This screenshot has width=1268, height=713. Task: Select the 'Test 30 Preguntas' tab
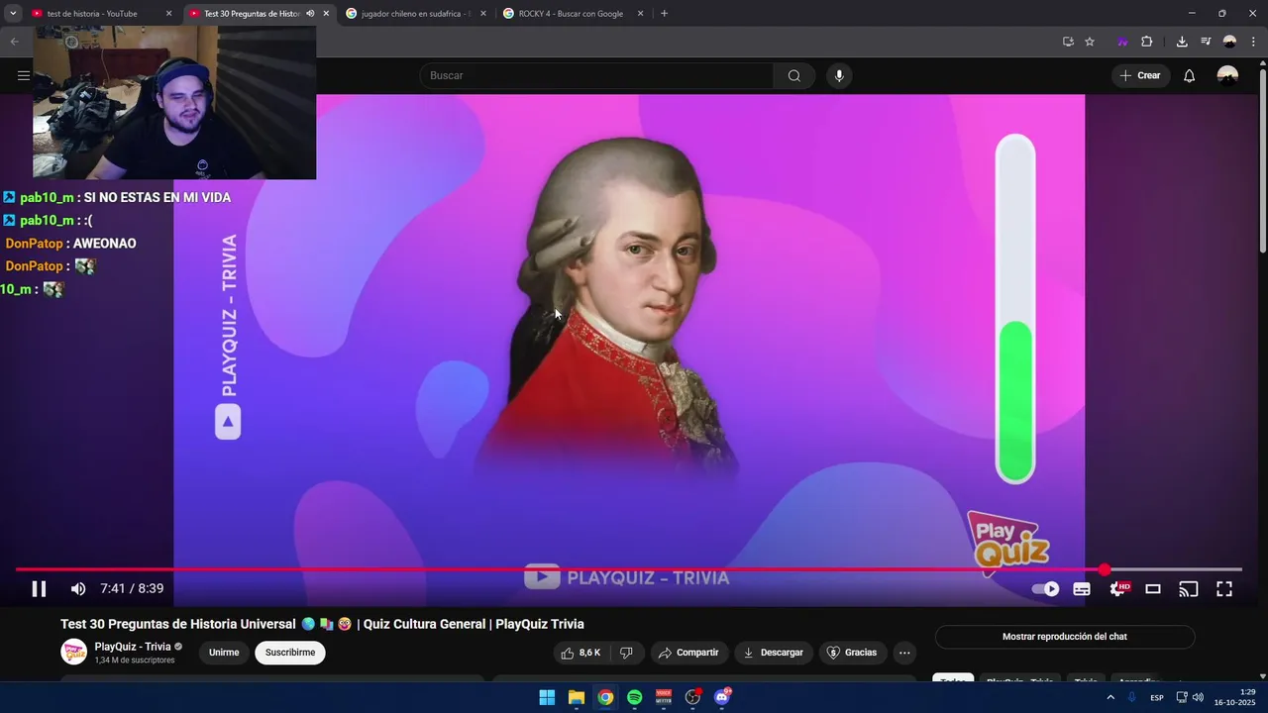(252, 14)
